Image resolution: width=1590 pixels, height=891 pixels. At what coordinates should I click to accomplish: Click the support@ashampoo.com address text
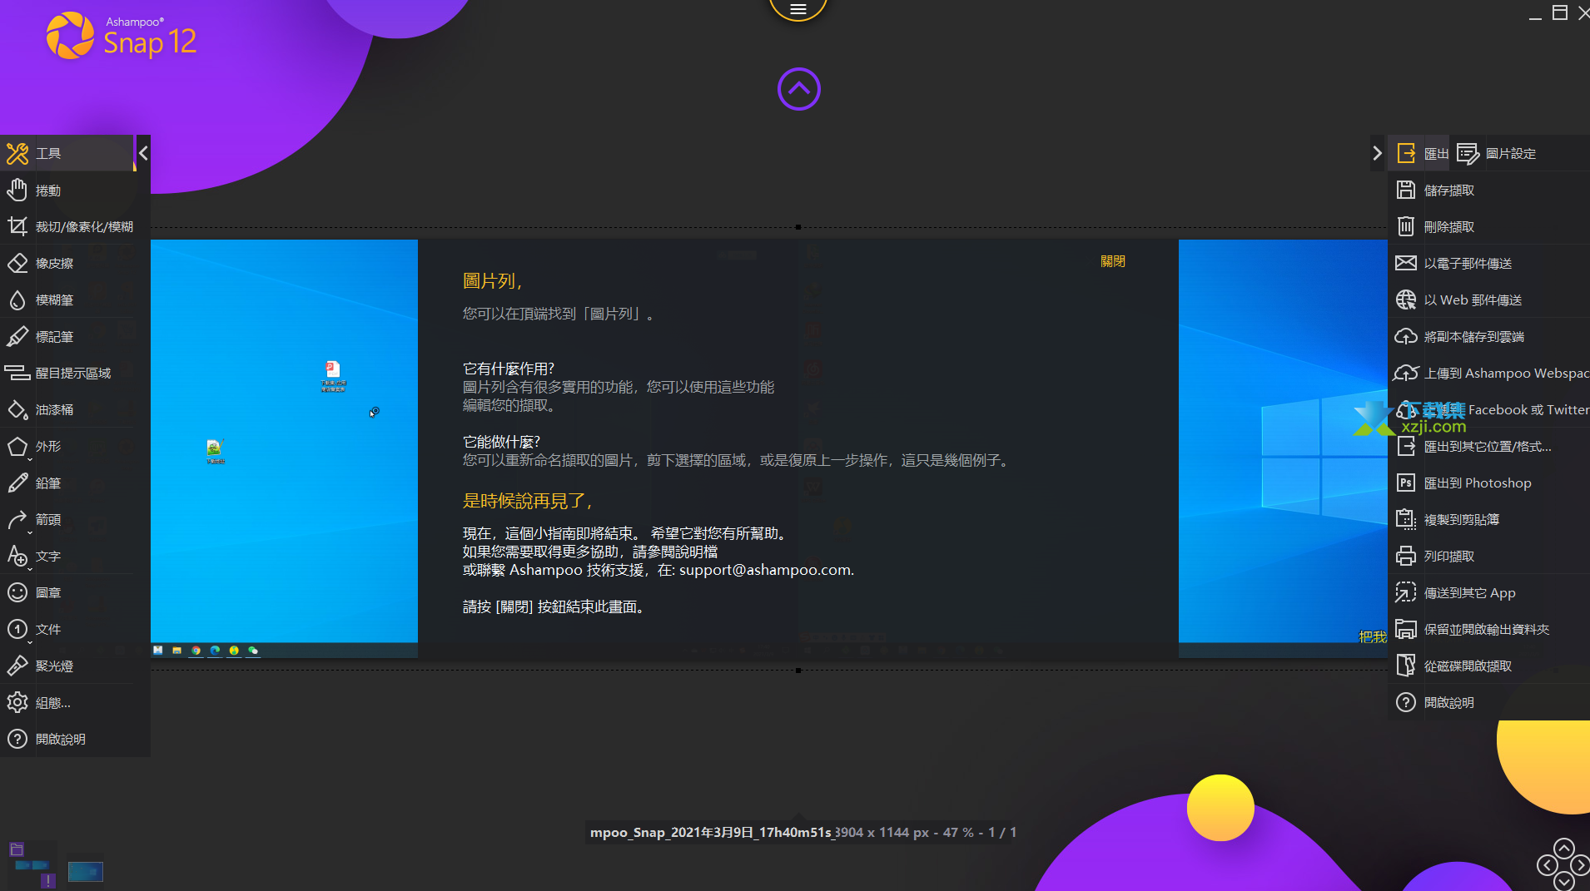coord(765,570)
